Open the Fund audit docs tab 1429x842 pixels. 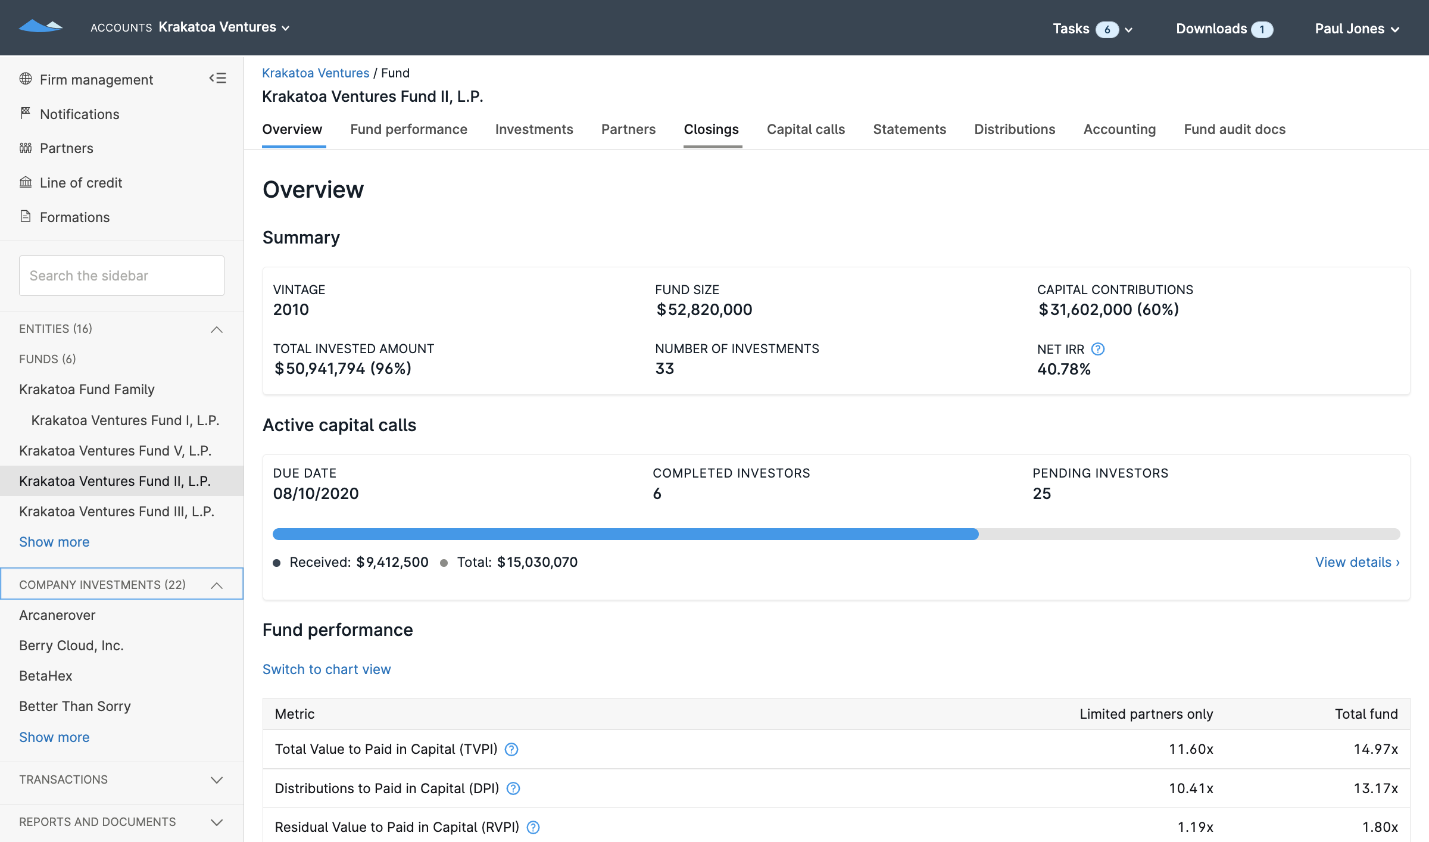pyautogui.click(x=1234, y=129)
